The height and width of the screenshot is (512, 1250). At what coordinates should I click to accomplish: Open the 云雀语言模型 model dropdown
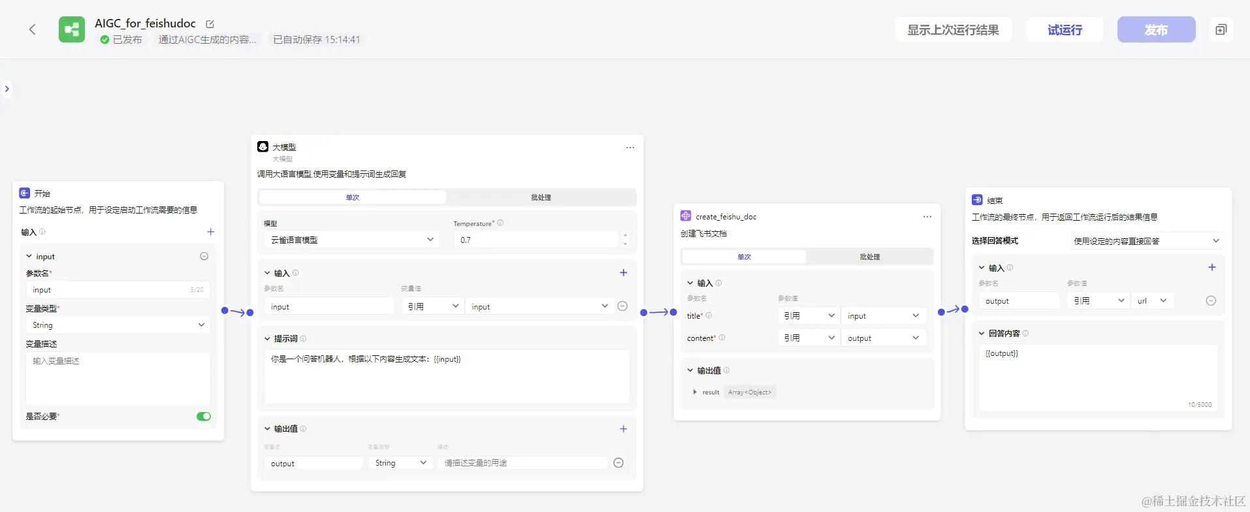click(352, 240)
